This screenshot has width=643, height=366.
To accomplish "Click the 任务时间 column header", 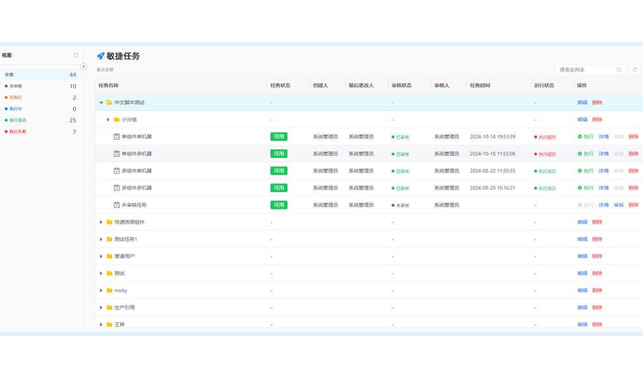I will pos(480,86).
